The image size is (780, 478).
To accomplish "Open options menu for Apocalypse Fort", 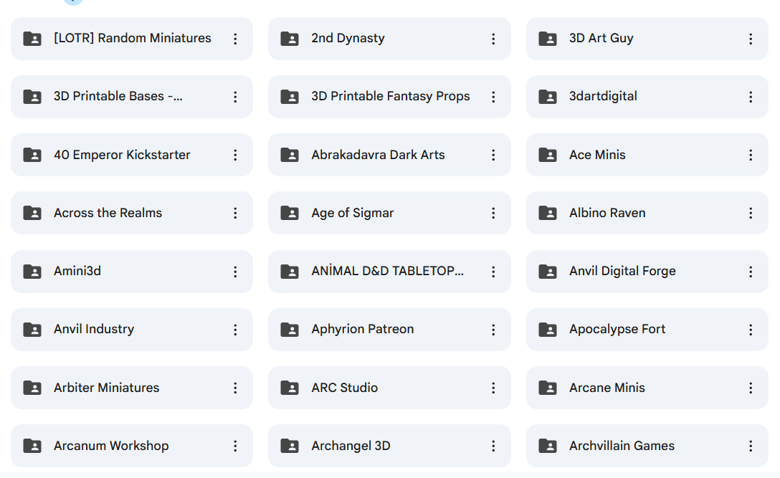I will pyautogui.click(x=751, y=330).
